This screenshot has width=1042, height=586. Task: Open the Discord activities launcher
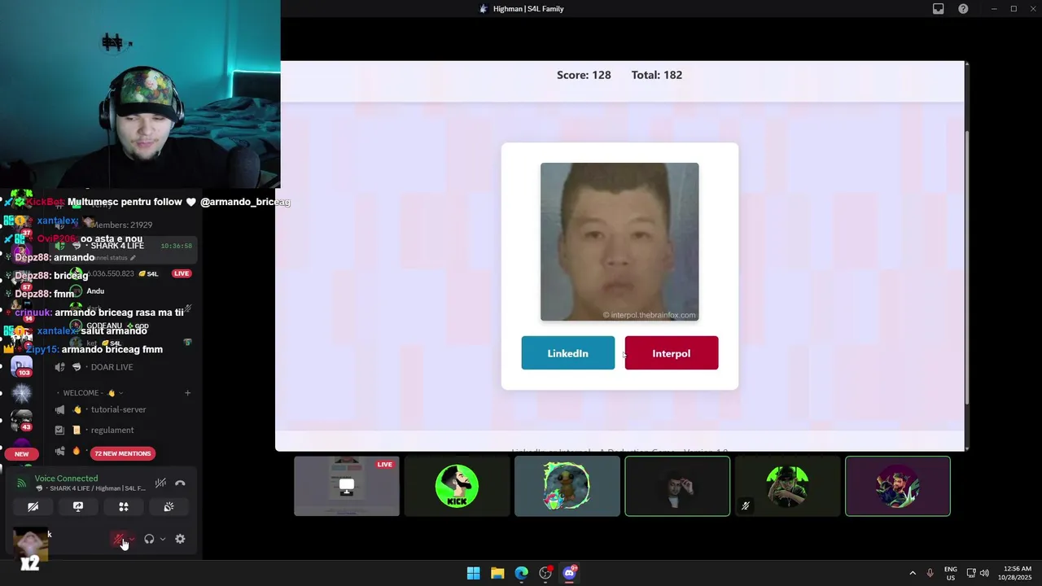pyautogui.click(x=124, y=506)
